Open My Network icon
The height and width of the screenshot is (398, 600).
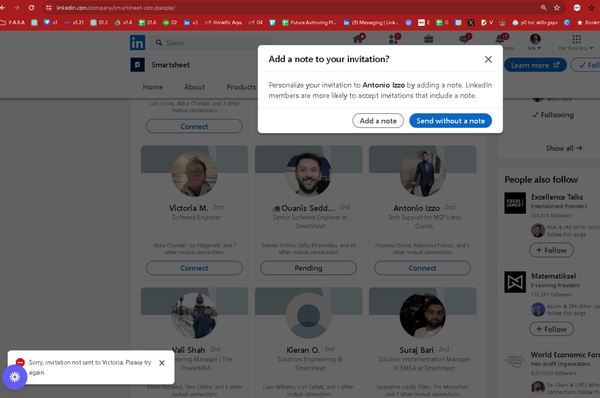[x=394, y=38]
